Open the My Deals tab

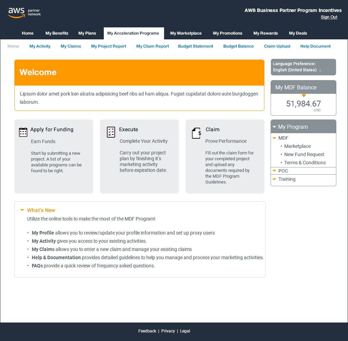[x=298, y=33]
